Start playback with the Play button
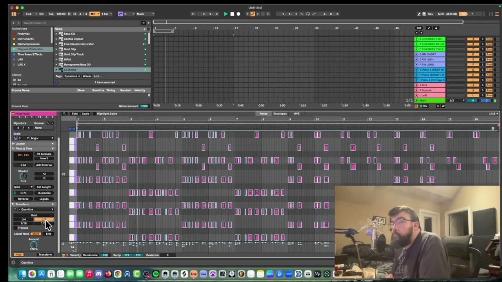This screenshot has width=502, height=282. tap(226, 14)
